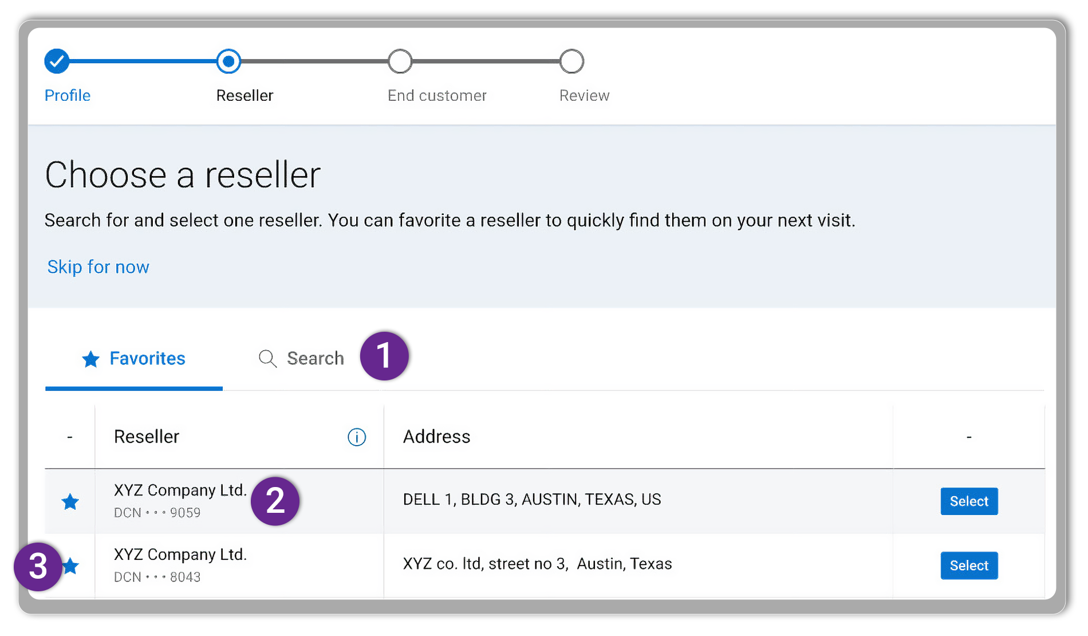Viewport: 1088px width, 636px height.
Task: Click the purple annotation badge number 3
Action: coord(38,567)
